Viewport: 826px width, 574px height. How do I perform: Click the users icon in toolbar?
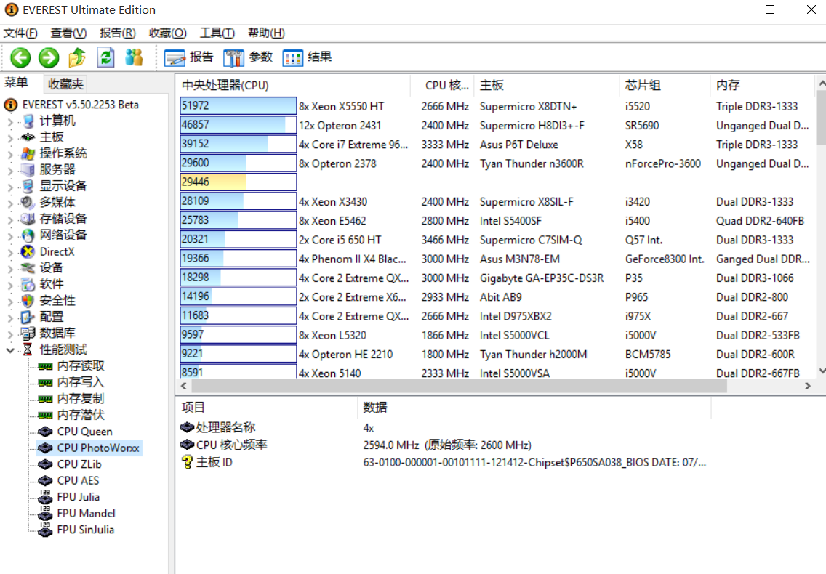pyautogui.click(x=135, y=57)
